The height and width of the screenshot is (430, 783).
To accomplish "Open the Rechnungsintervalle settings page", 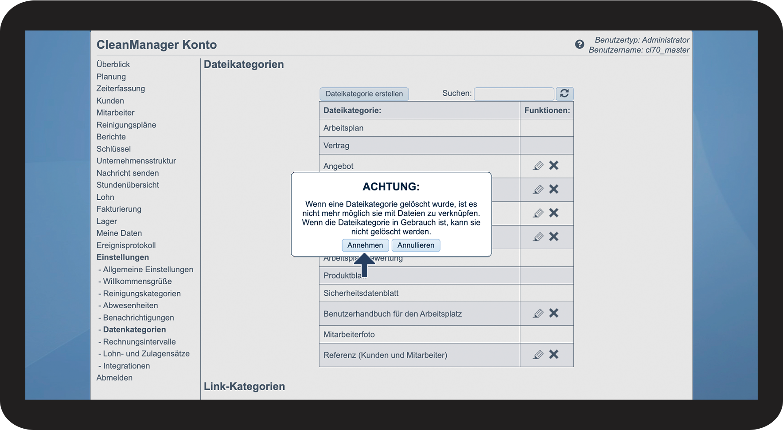I will pyautogui.click(x=139, y=342).
